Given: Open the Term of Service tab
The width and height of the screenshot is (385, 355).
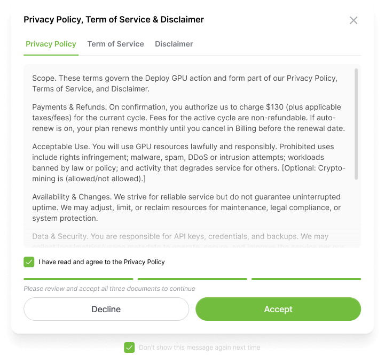Looking at the screenshot, I should pyautogui.click(x=115, y=44).
